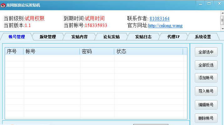224x125 pixels.
Task: Open the 发贴内容 tab
Action: point(79,37)
